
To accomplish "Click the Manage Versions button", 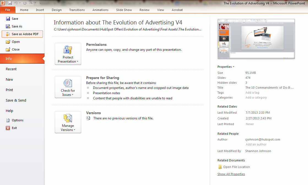I will click(x=68, y=122).
